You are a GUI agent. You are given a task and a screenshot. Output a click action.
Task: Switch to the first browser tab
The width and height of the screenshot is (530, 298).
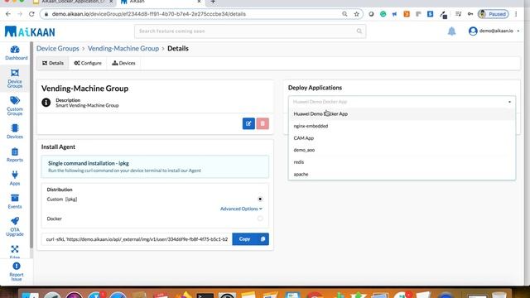(73, 2)
